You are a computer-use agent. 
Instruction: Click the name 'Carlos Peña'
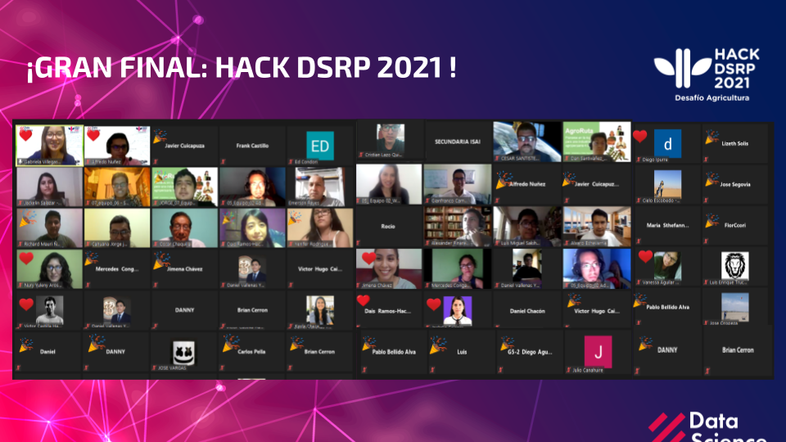tap(251, 352)
